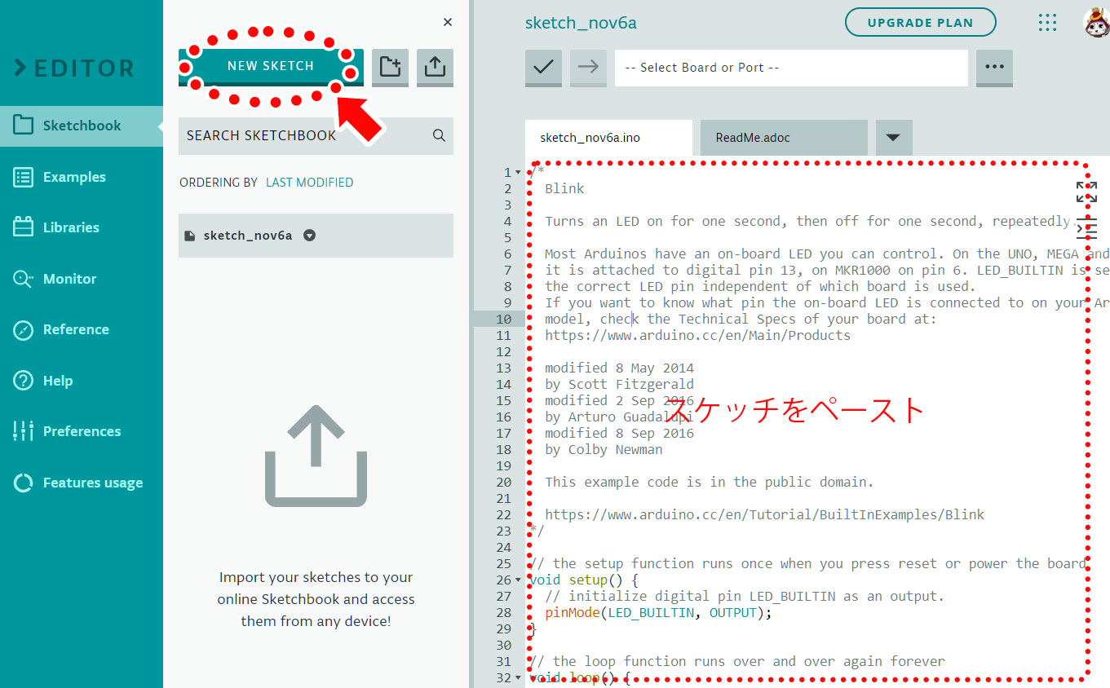
Task: Click the search magnifier icon
Action: pyautogui.click(x=439, y=135)
